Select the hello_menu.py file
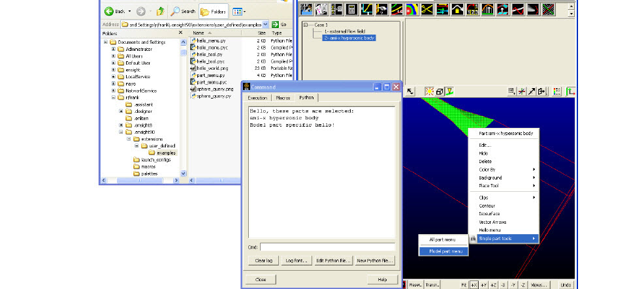 click(211, 40)
